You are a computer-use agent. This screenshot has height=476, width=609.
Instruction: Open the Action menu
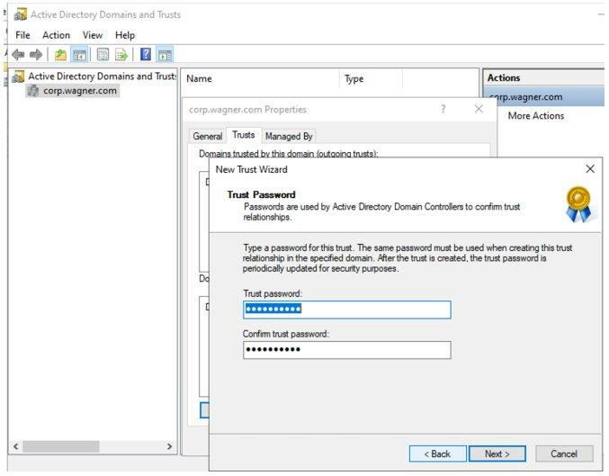(56, 35)
